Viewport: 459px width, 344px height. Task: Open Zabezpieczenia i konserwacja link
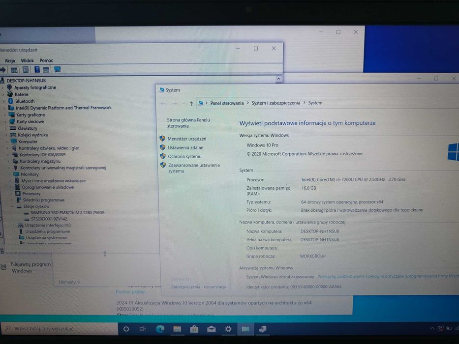tap(198, 287)
